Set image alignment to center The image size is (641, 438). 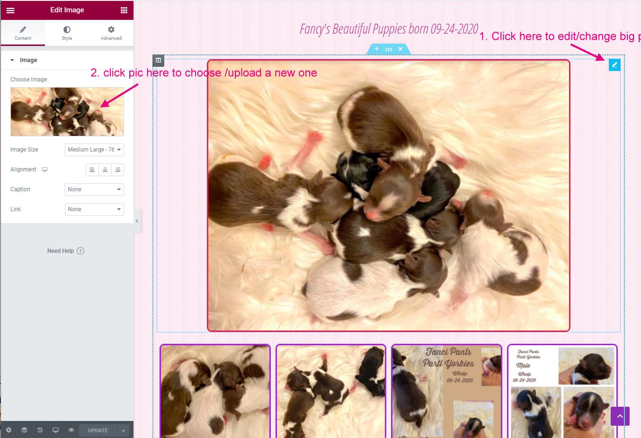[105, 170]
